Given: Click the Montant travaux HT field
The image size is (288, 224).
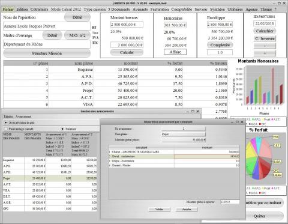Looking at the screenshot, I should pyautogui.click(x=127, y=25).
